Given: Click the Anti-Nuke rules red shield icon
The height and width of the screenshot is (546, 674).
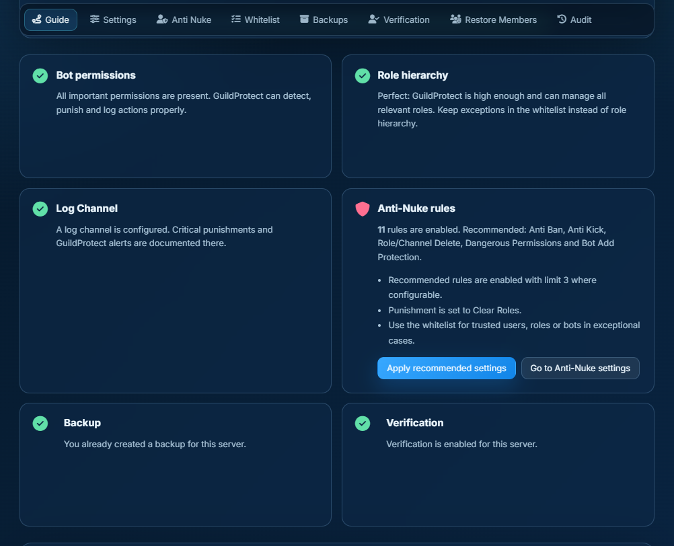Looking at the screenshot, I should [363, 208].
